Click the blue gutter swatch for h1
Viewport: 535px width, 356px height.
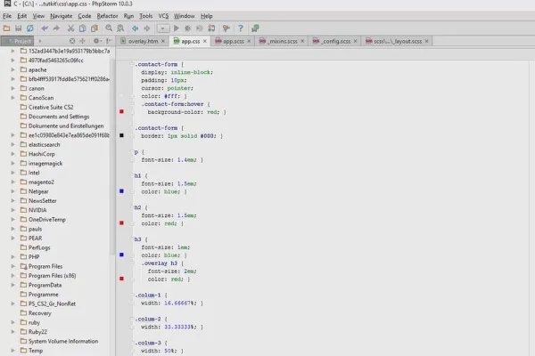(121, 190)
